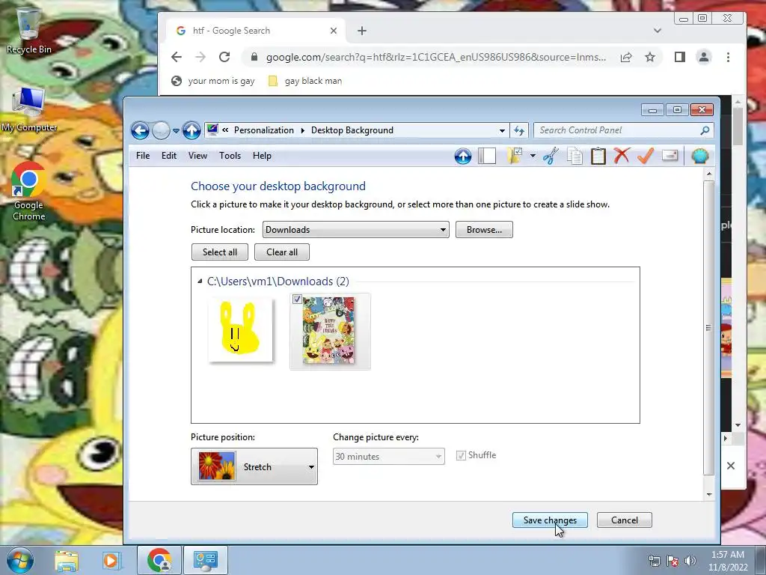Click the blue Up icon in the toolbar
The image size is (766, 575).
[x=462, y=156]
